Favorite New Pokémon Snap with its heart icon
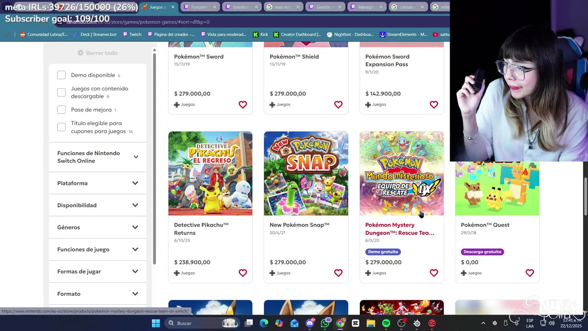The image size is (588, 331). 338,273
